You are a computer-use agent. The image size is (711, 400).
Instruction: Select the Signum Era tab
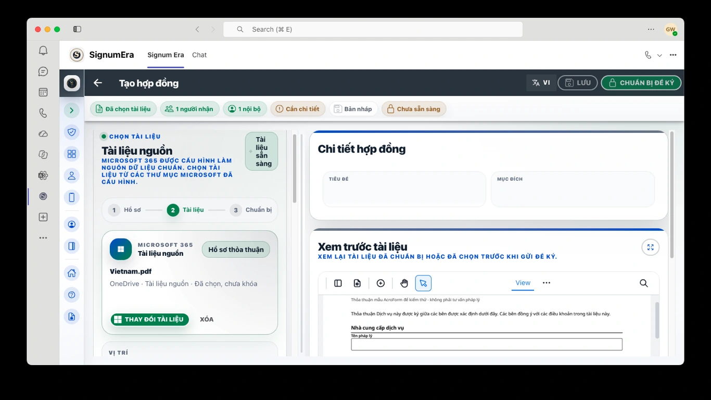(x=166, y=55)
